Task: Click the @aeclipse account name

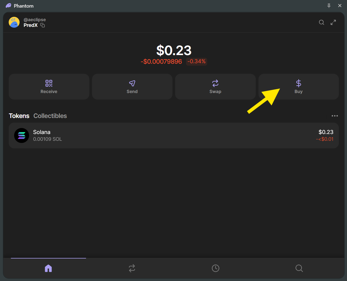Action: coord(35,20)
